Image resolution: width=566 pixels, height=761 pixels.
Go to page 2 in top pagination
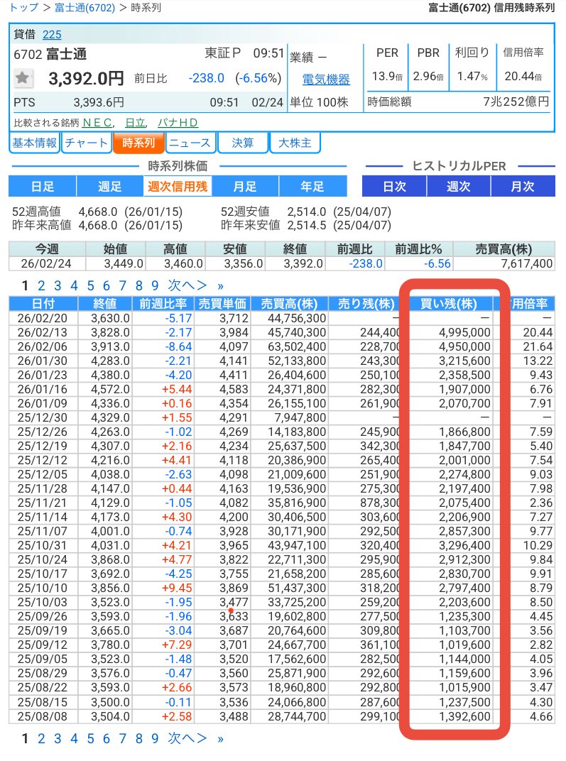41,286
